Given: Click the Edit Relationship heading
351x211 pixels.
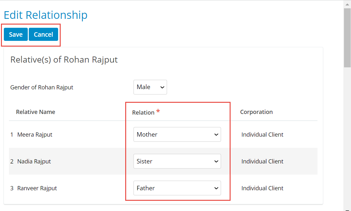Looking at the screenshot, I should click(x=45, y=15).
